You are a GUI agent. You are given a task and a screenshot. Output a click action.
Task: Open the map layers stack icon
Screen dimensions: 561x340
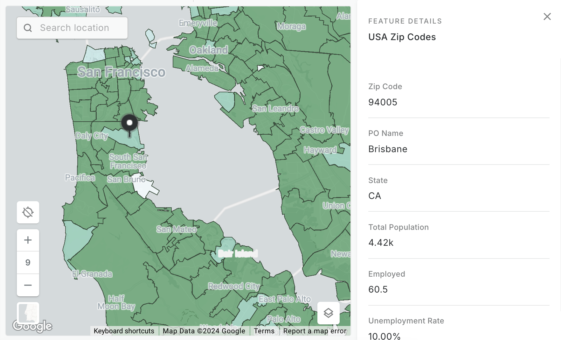[328, 313]
